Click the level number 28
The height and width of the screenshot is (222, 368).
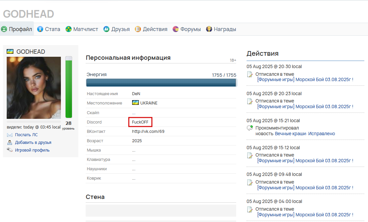point(69,123)
